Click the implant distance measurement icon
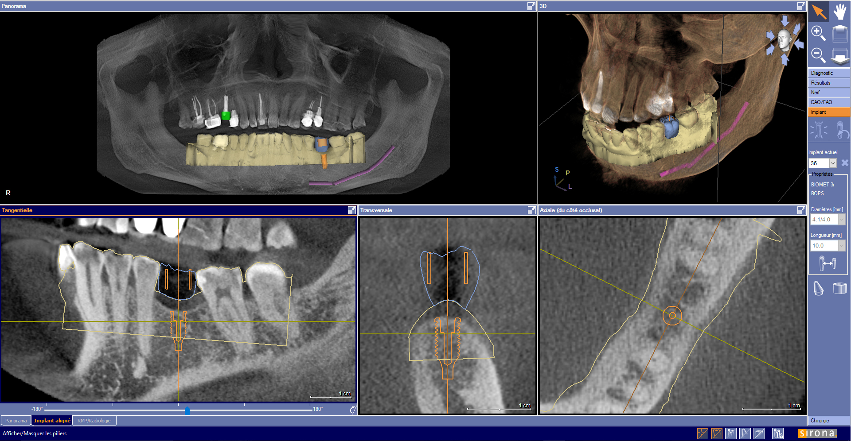The width and height of the screenshot is (851, 441). (x=828, y=264)
